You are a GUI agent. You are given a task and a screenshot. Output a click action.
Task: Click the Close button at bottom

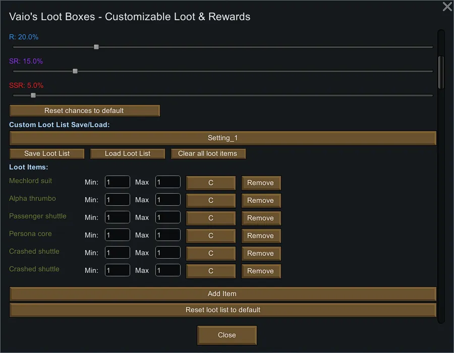point(226,335)
